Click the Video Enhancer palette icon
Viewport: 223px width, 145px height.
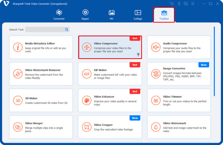[87, 100]
